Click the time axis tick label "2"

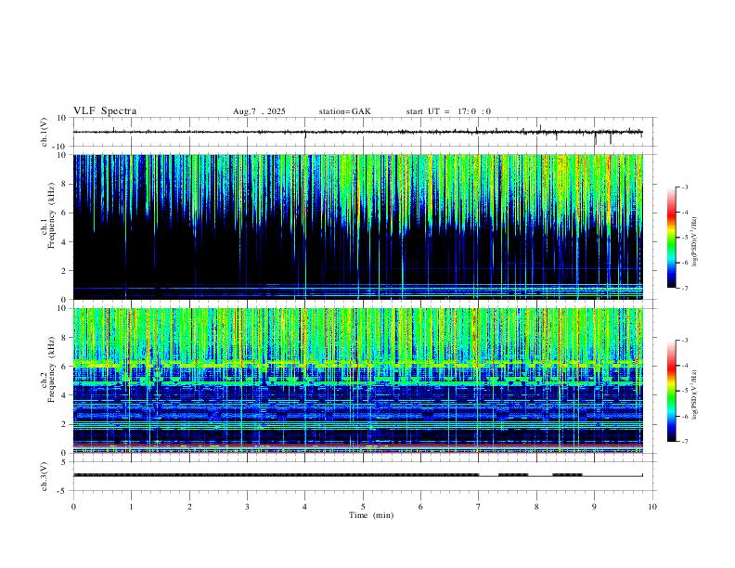click(x=189, y=507)
